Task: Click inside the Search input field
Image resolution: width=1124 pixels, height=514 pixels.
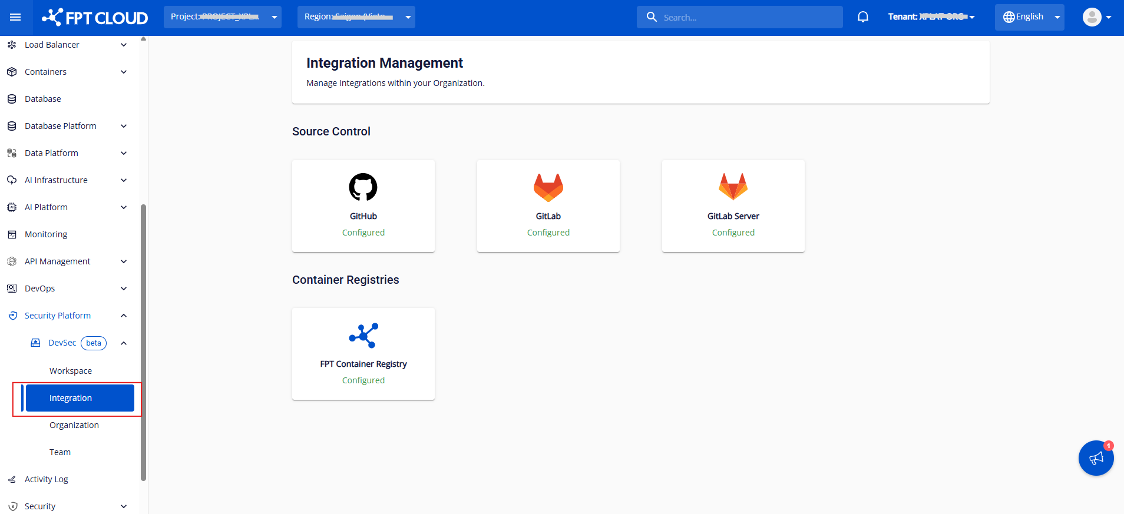Action: [740, 17]
